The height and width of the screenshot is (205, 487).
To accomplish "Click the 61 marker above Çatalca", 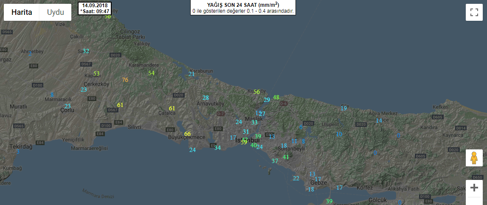I will pyautogui.click(x=172, y=108).
